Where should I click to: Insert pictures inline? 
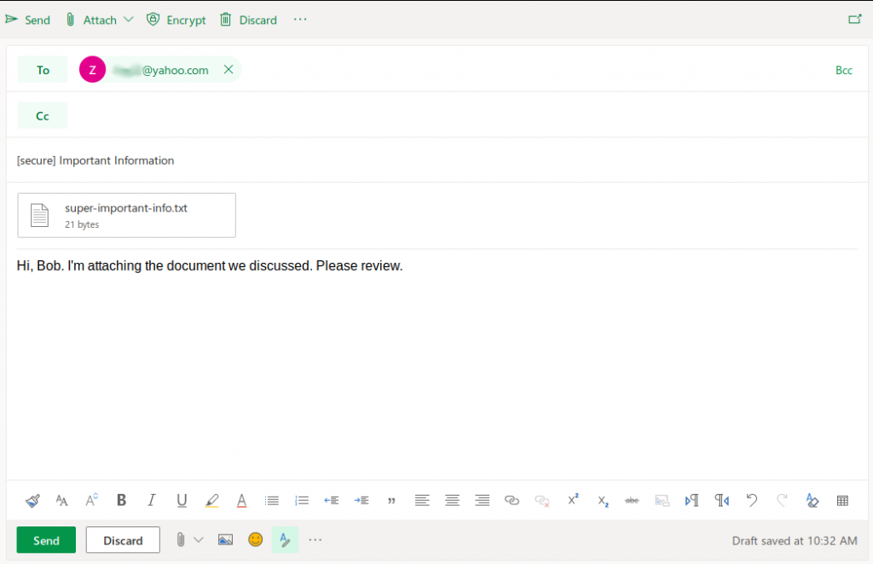225,539
